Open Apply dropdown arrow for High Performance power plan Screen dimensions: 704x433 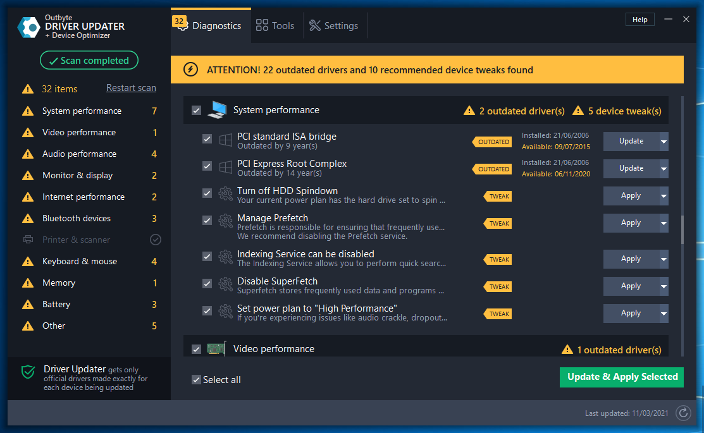click(x=664, y=314)
